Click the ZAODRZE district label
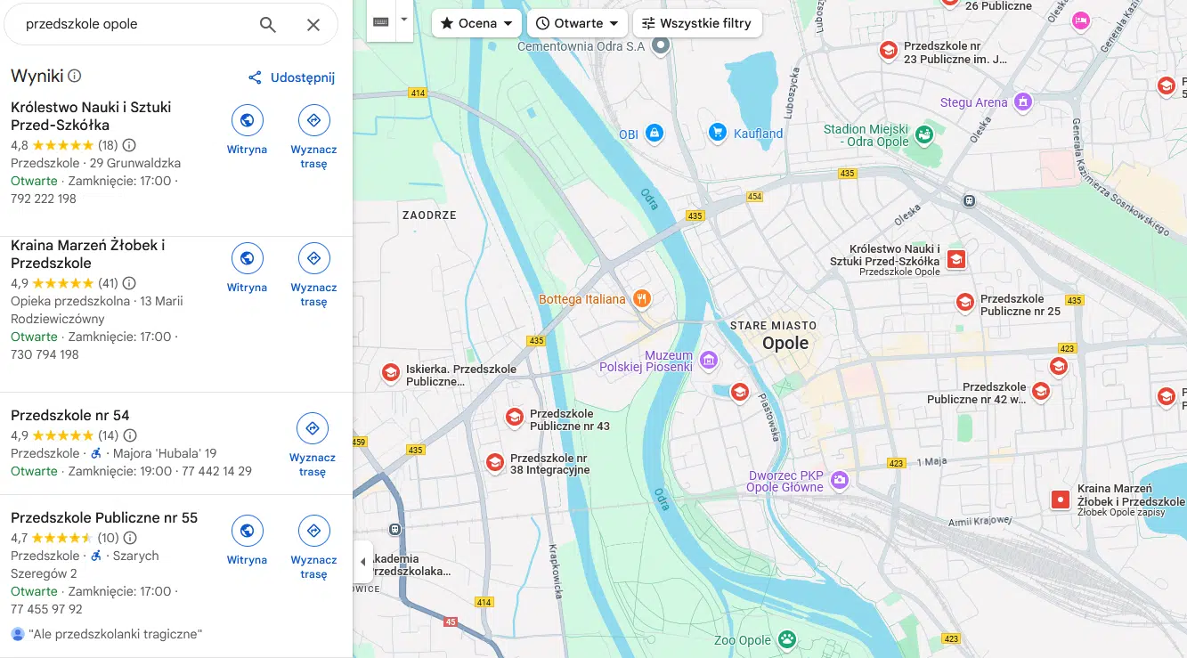The width and height of the screenshot is (1187, 658). (x=429, y=215)
